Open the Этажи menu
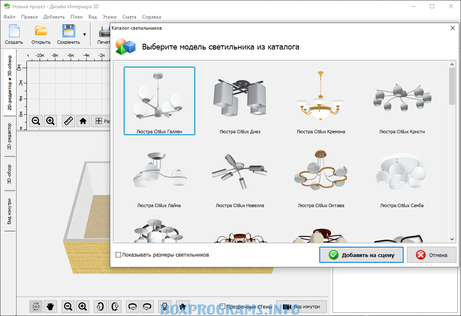The image size is (461, 316). pos(109,17)
